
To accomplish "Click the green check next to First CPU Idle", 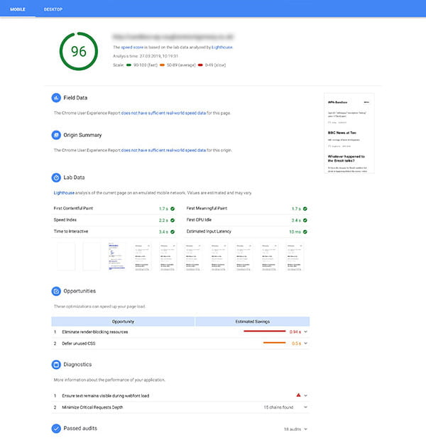I will (x=305, y=220).
